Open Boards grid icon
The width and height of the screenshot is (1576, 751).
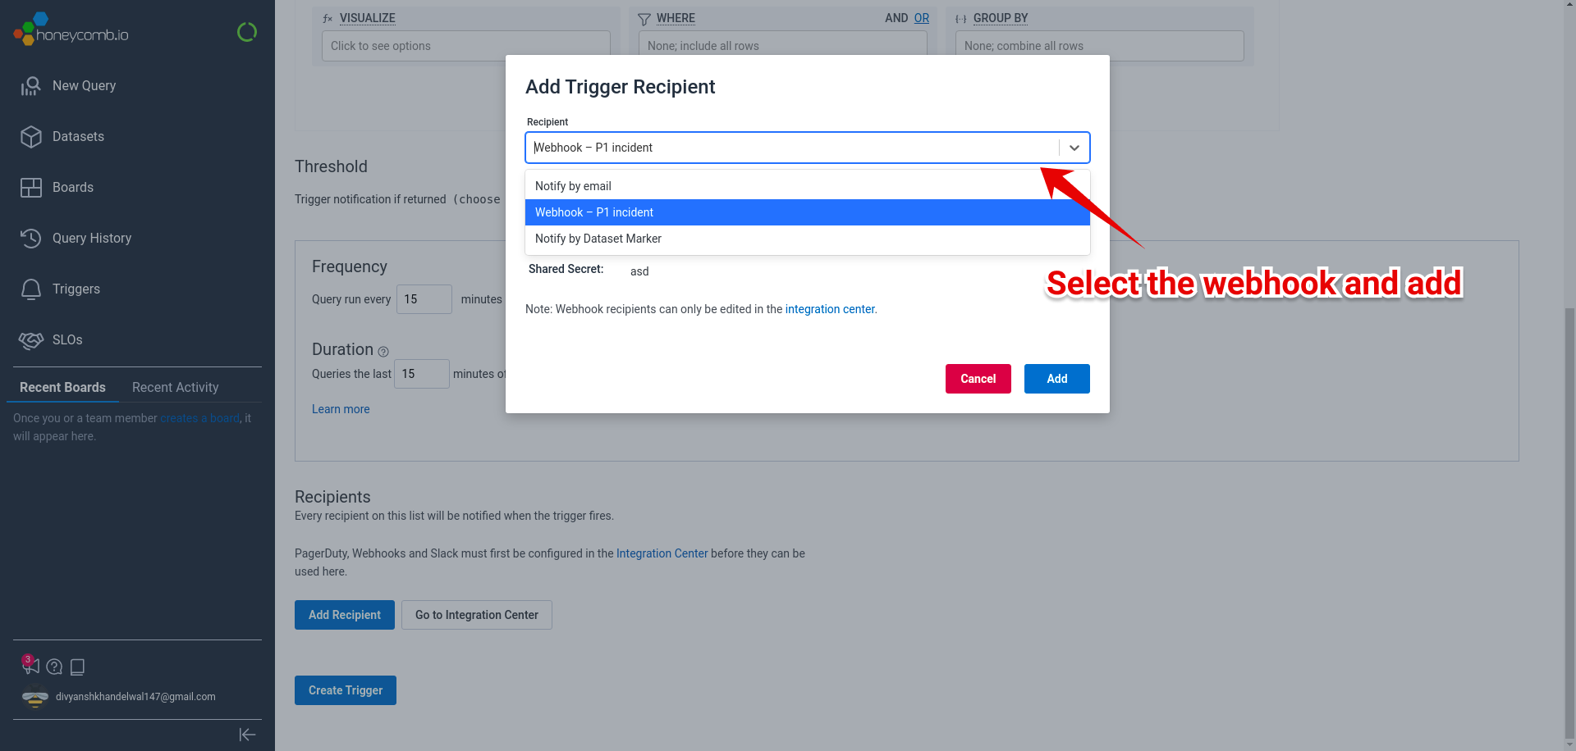pos(31,188)
